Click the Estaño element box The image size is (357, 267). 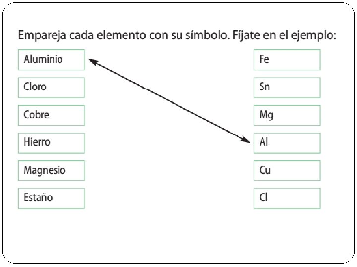51,198
